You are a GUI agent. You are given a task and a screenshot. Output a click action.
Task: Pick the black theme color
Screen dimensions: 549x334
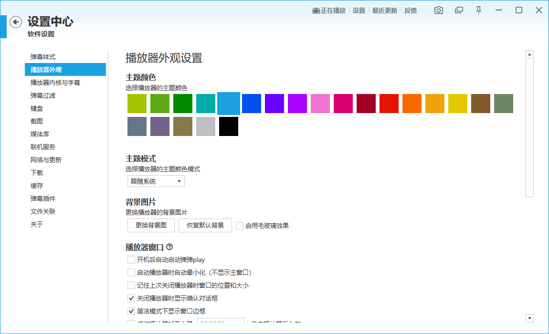coord(229,126)
